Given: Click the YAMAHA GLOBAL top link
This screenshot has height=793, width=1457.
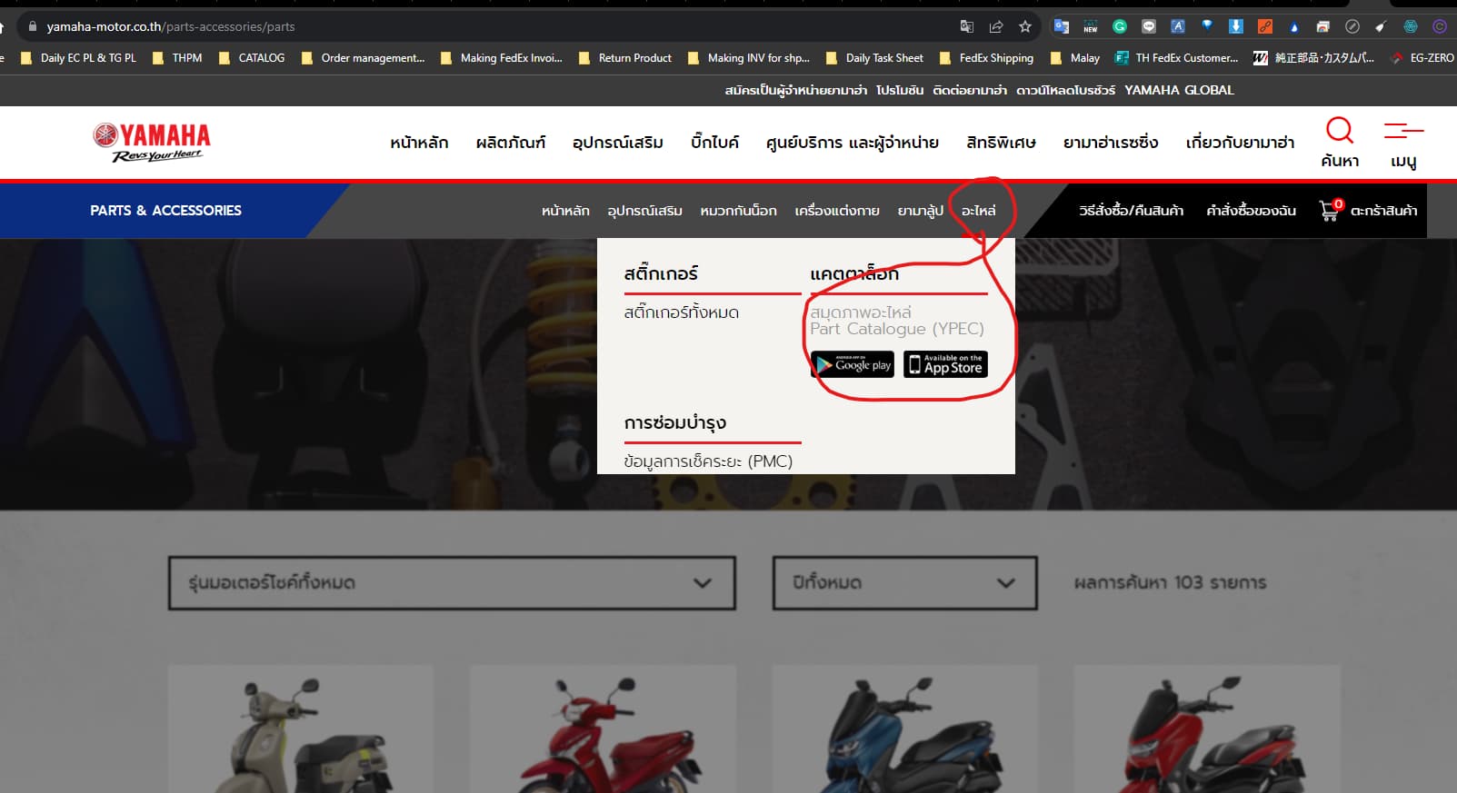Looking at the screenshot, I should pyautogui.click(x=1179, y=90).
